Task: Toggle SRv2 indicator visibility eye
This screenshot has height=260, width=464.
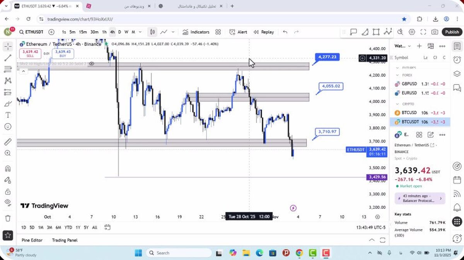Action: point(92,63)
